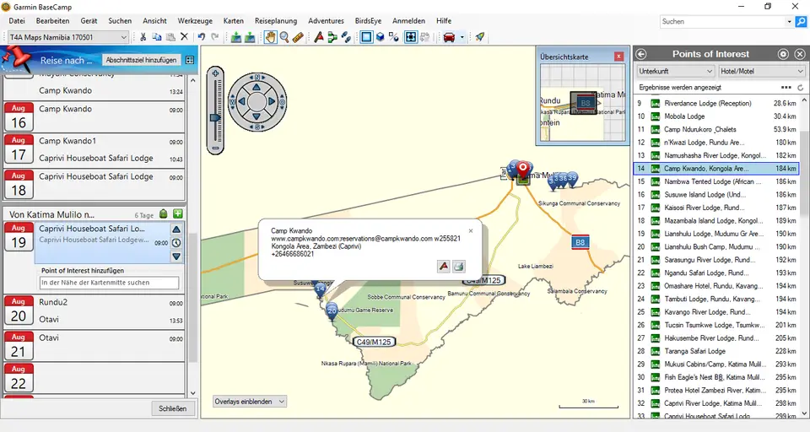This screenshot has width=810, height=432.
Task: Open the Bearbeiten menu
Action: (x=52, y=21)
